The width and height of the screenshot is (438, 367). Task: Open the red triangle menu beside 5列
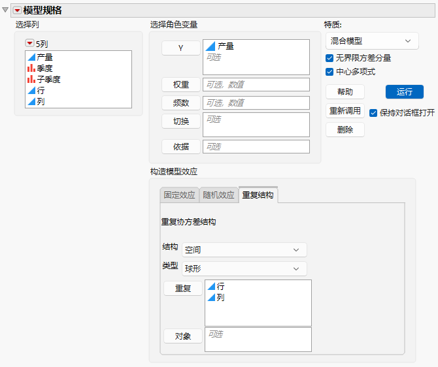29,43
